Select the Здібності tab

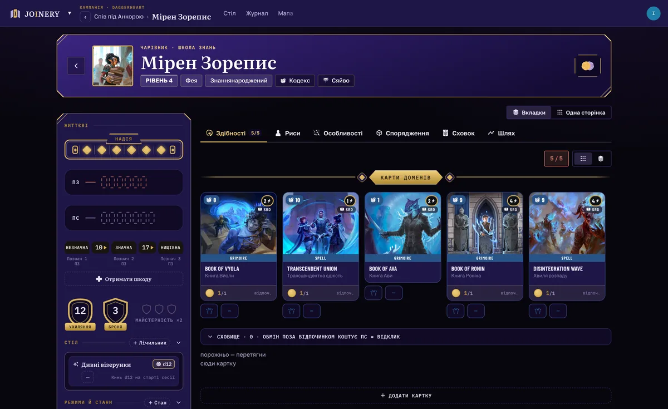[233, 134]
